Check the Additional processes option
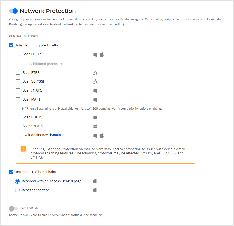 25,63
